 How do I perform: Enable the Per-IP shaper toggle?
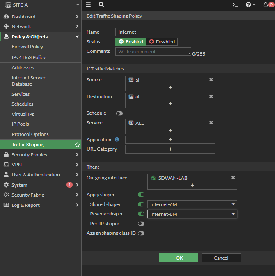tap(141, 224)
